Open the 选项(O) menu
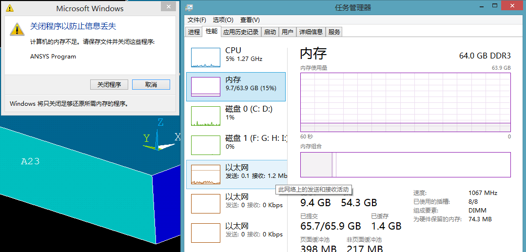This screenshot has width=526, height=252. [223, 20]
